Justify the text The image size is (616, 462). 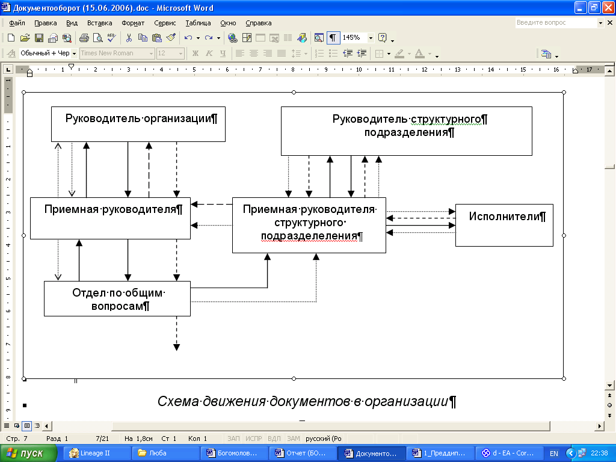[x=282, y=54]
